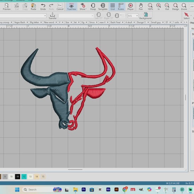This screenshot has width=194, height=194.
Task: Pick thread color swatch 10 white
Action: (11, 177)
